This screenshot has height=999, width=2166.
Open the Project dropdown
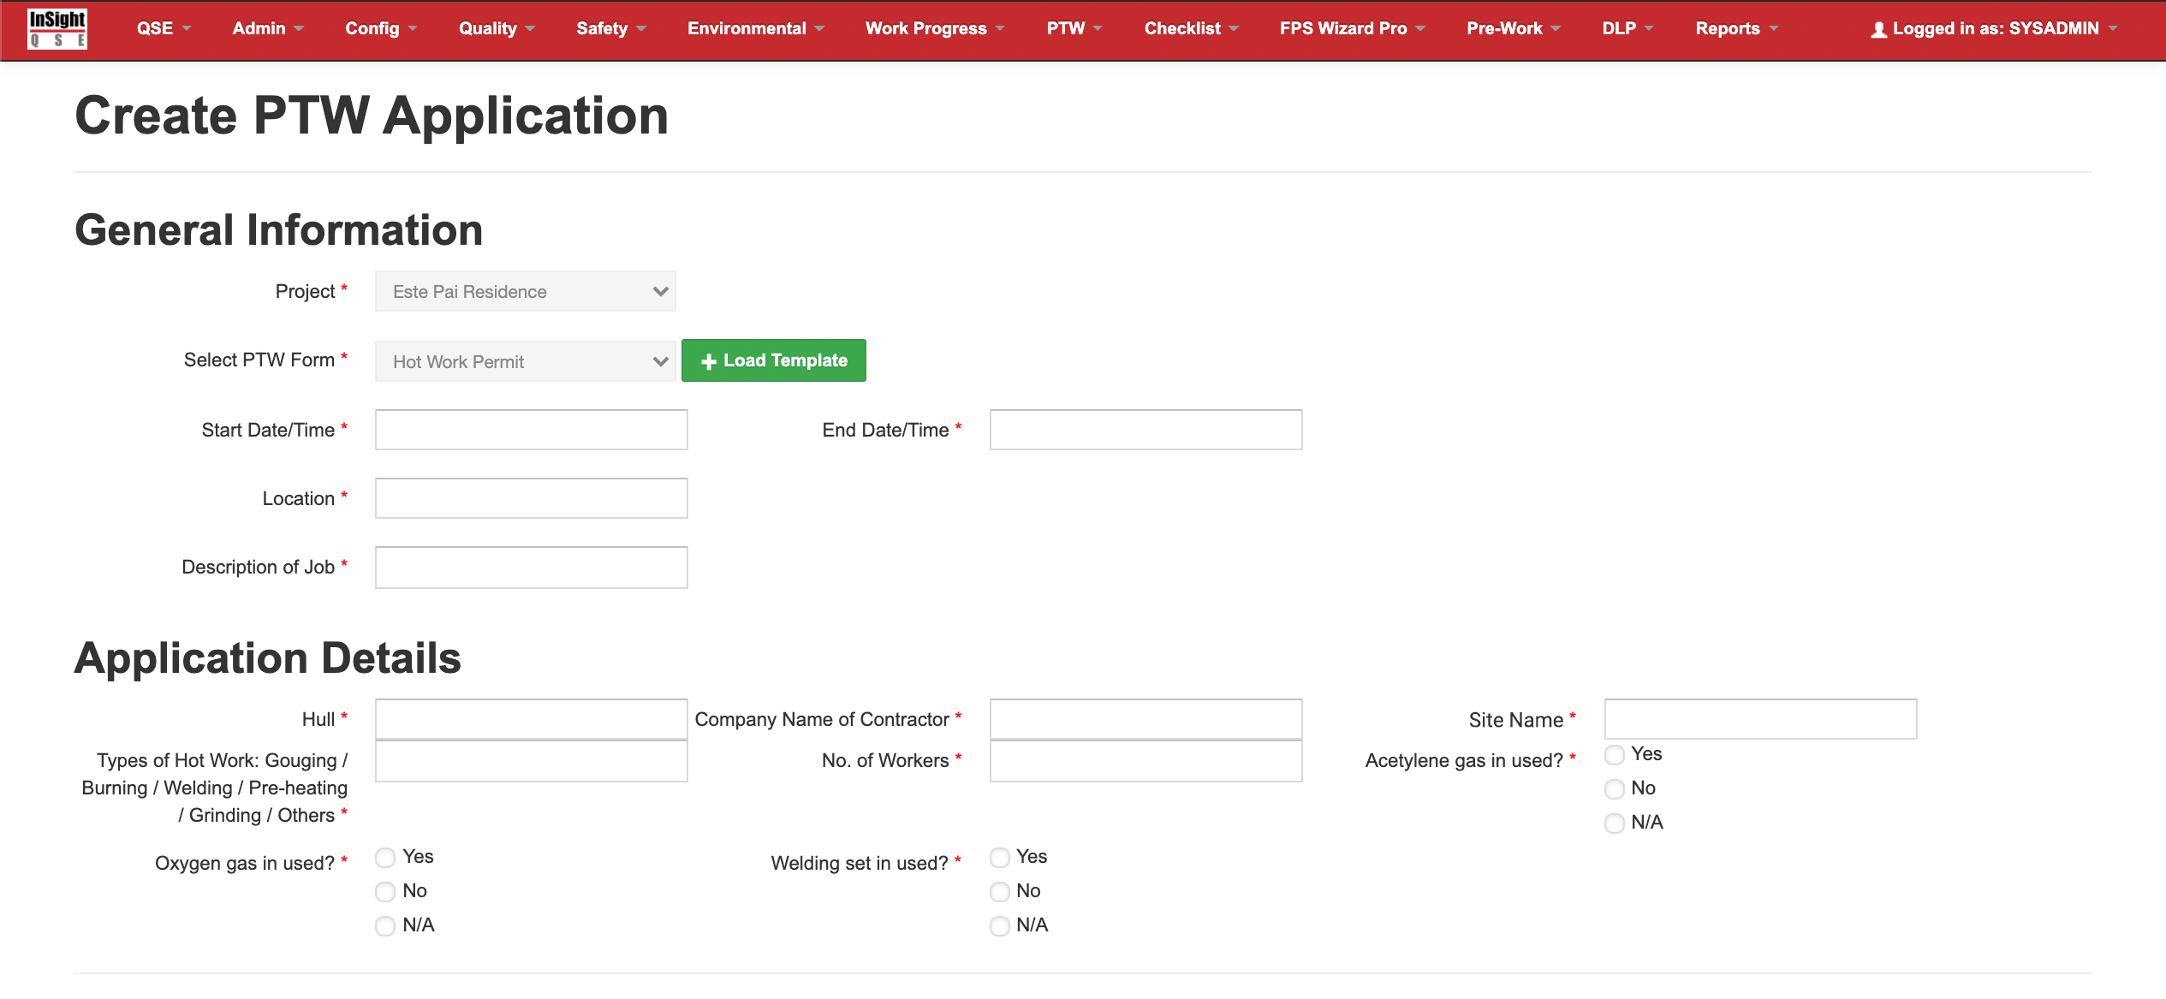[525, 292]
